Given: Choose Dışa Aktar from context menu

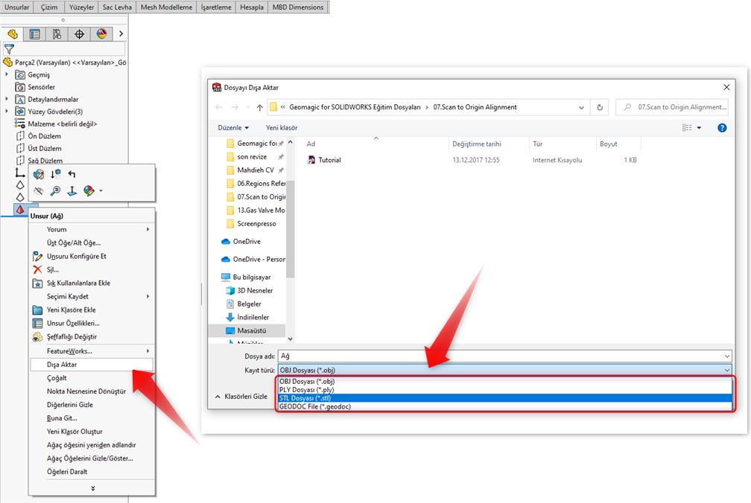Looking at the screenshot, I should click(x=92, y=365).
